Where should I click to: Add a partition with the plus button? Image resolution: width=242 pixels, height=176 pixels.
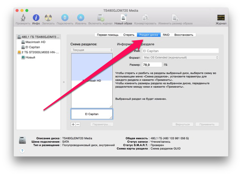(73, 124)
